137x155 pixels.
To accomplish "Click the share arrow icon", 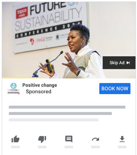I will coord(96,139).
